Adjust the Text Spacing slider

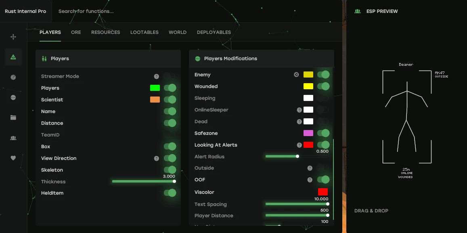point(297,204)
